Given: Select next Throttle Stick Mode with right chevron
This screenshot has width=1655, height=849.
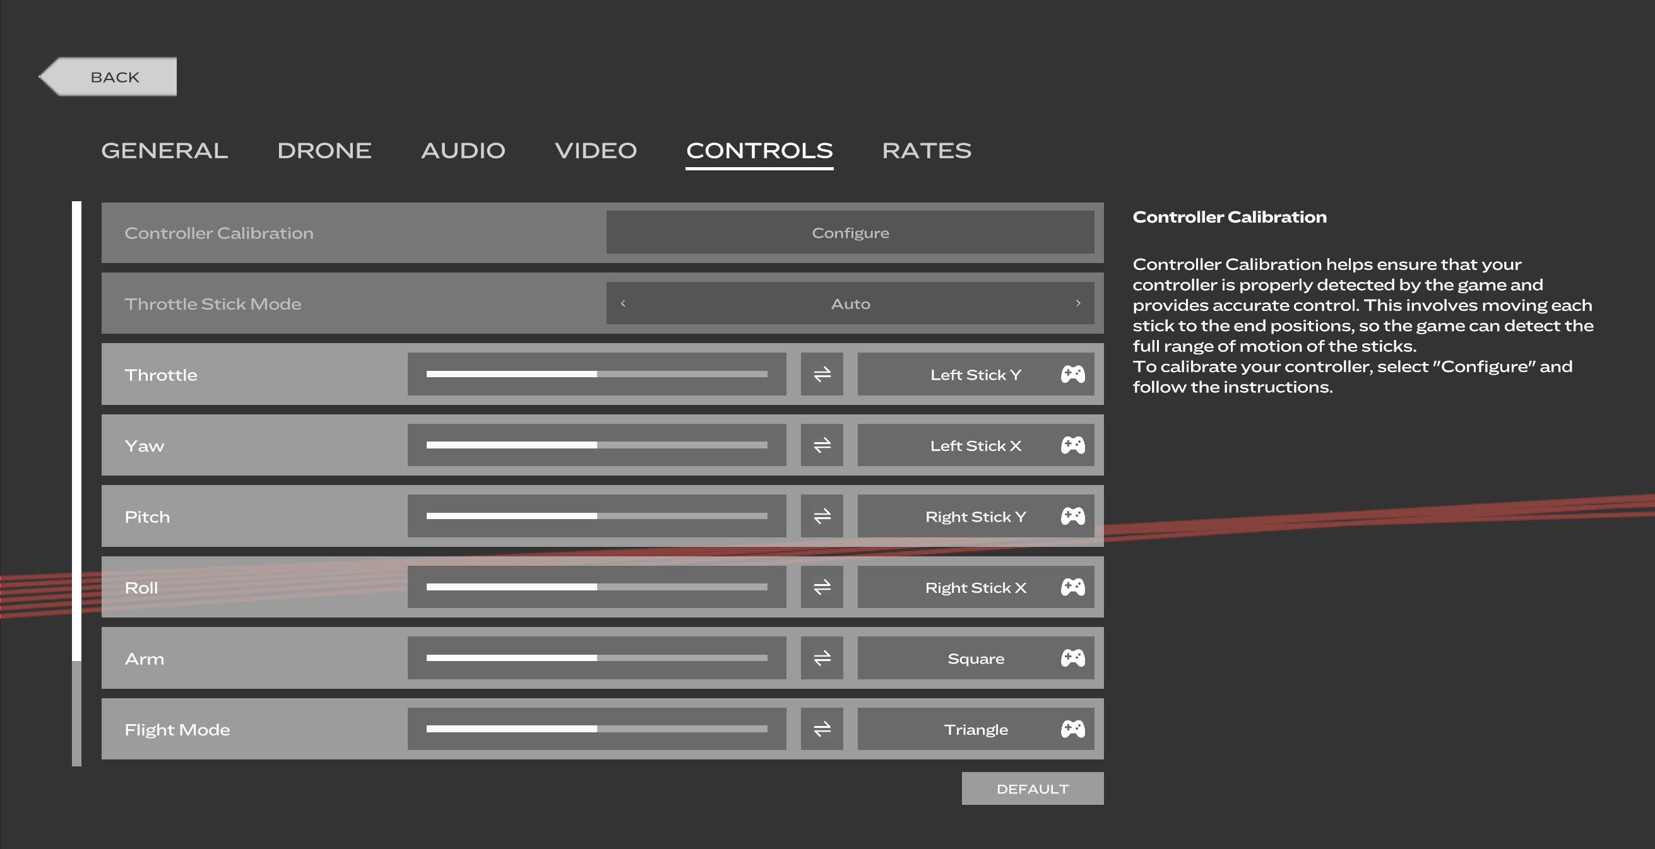Looking at the screenshot, I should (1078, 303).
